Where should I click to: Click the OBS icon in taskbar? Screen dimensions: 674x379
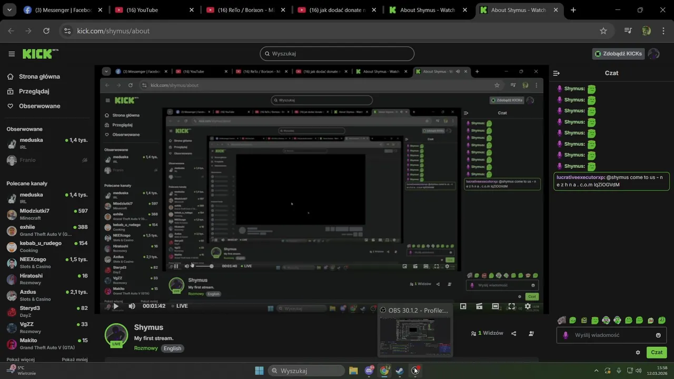[415, 371]
